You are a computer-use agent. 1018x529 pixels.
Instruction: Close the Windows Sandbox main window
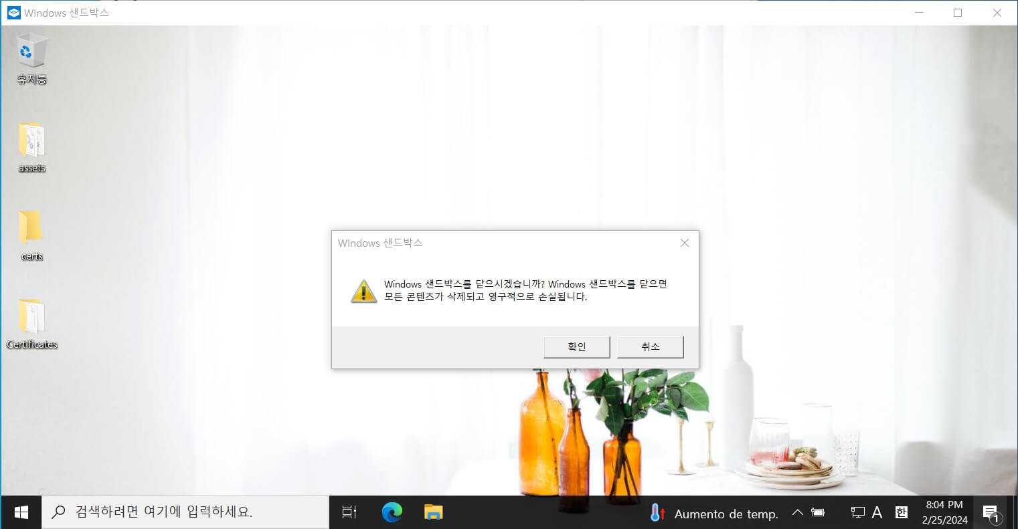pyautogui.click(x=997, y=13)
